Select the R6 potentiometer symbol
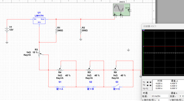Image resolution: width=184 pixels, height=101 pixels. pos(115,69)
